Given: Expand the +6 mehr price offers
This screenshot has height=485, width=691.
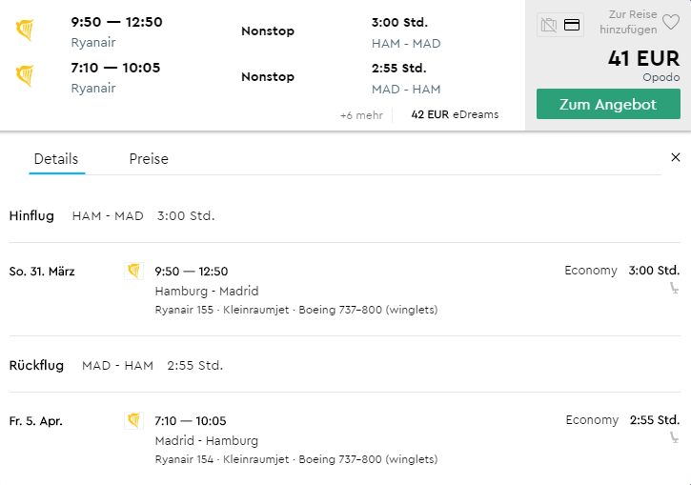Looking at the screenshot, I should pyautogui.click(x=361, y=115).
